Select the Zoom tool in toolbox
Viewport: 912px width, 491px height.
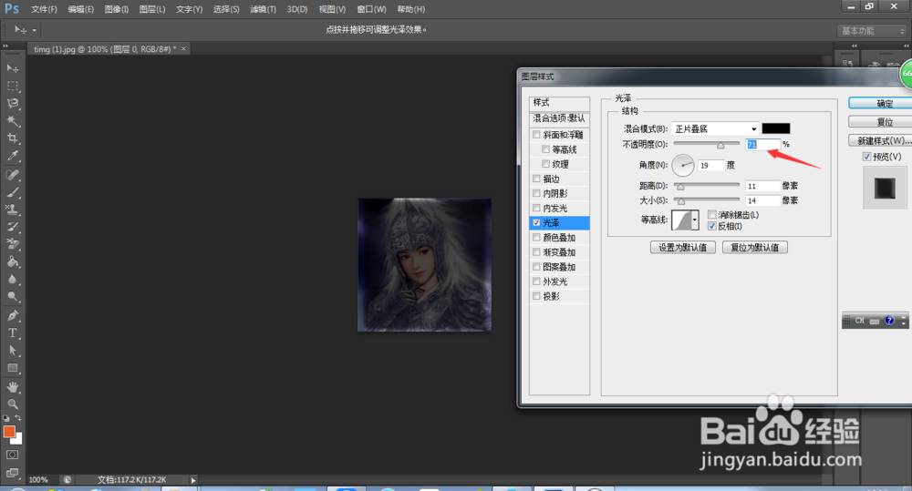click(x=12, y=404)
